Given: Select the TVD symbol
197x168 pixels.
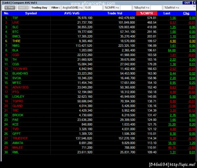Looking at the screenshot, I should 15,129.
